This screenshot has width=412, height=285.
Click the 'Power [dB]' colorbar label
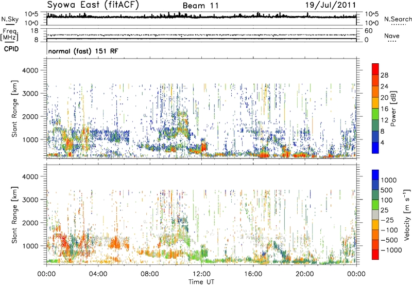[x=393, y=109]
